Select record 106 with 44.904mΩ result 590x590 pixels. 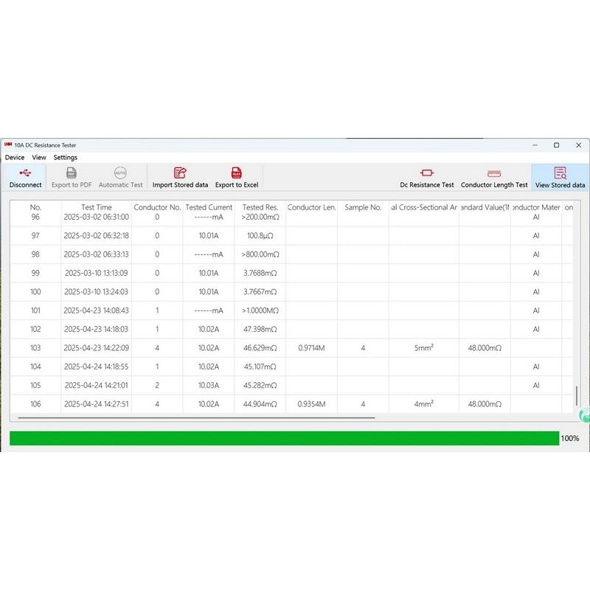pos(259,404)
